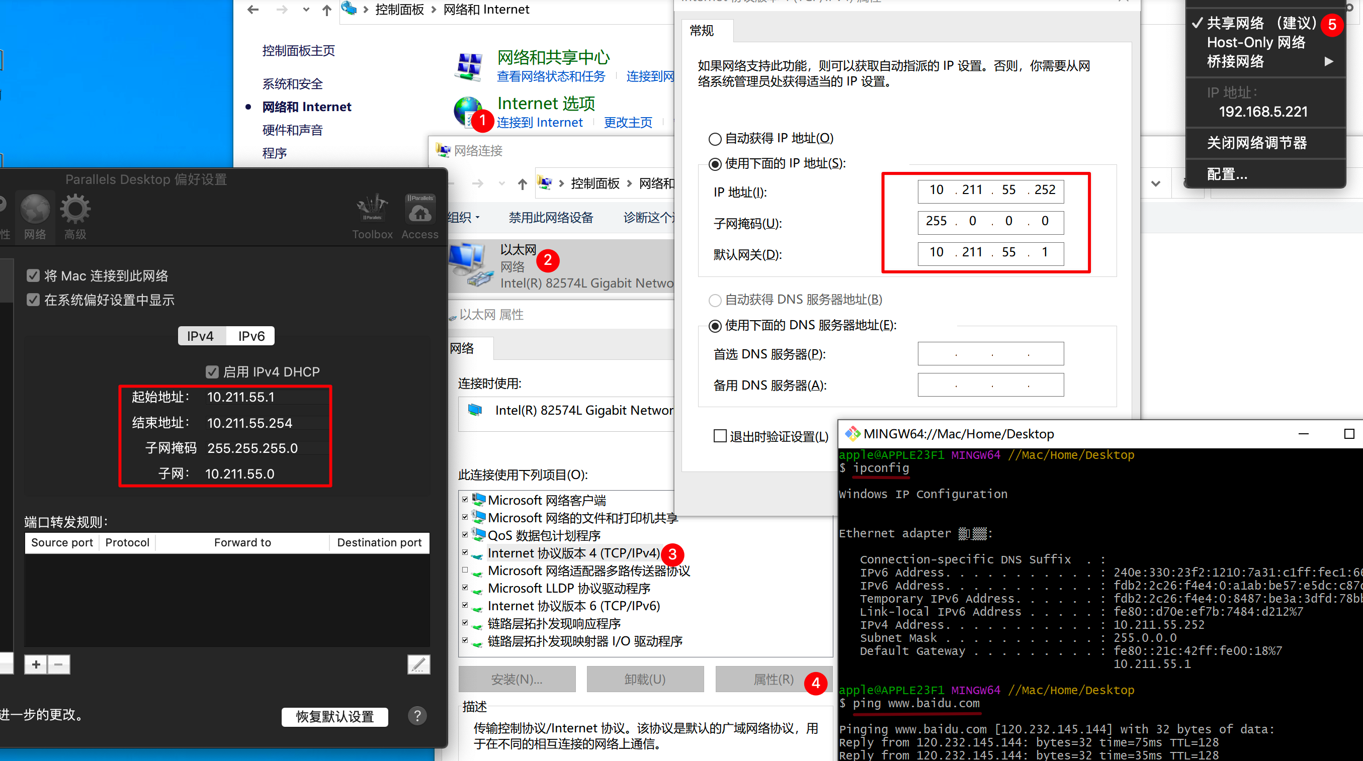Choose Host-Only Network menu item
The width and height of the screenshot is (1363, 761).
(1256, 42)
